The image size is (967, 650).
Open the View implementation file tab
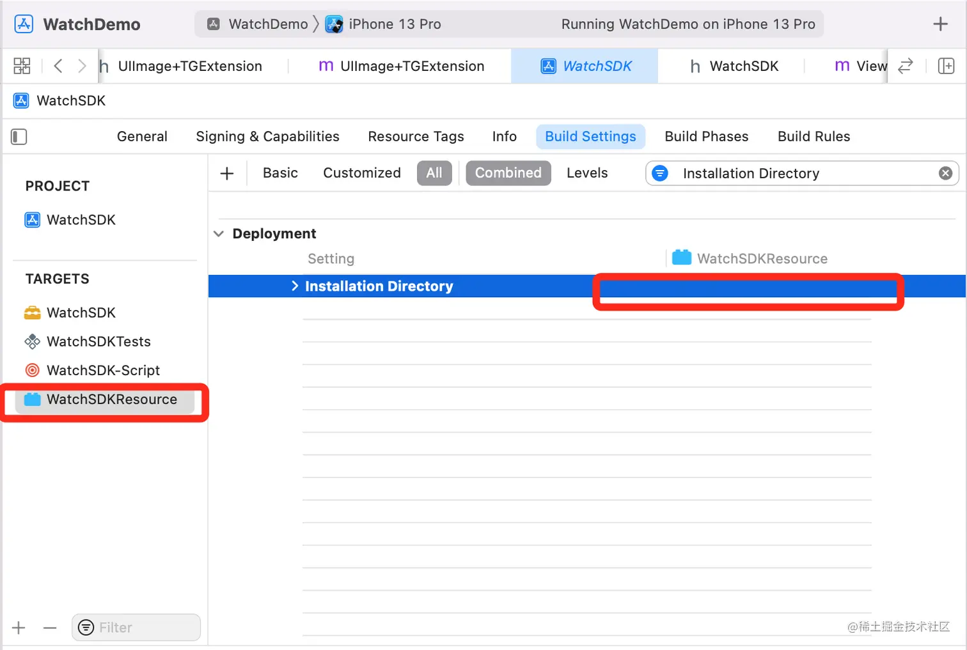(x=861, y=66)
